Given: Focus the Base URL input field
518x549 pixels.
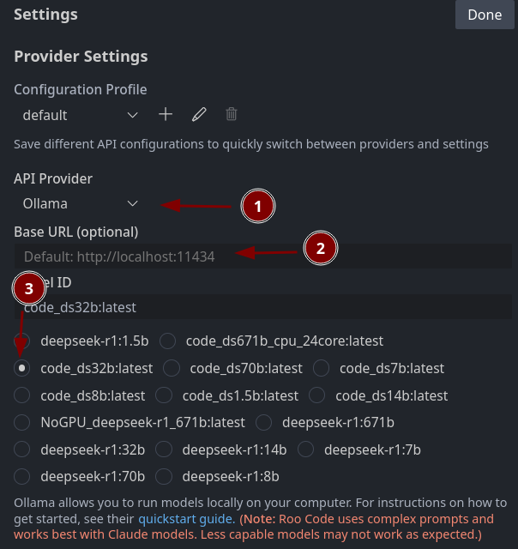Looking at the screenshot, I should (262, 256).
